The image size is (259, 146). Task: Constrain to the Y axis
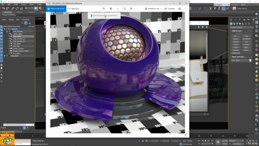(215, 9)
